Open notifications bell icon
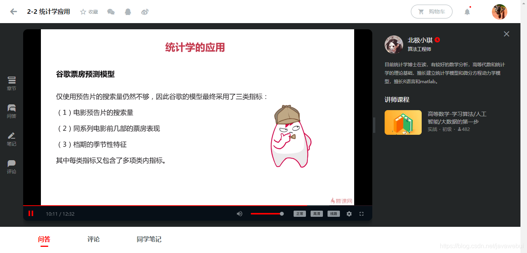This screenshot has width=527, height=253. (x=467, y=12)
